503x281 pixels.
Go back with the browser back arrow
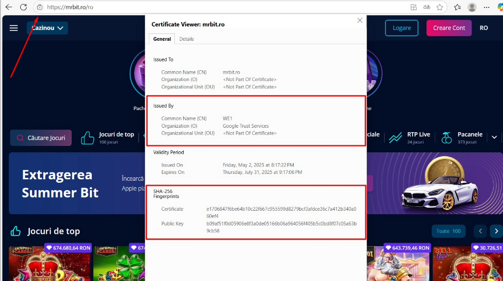9,7
